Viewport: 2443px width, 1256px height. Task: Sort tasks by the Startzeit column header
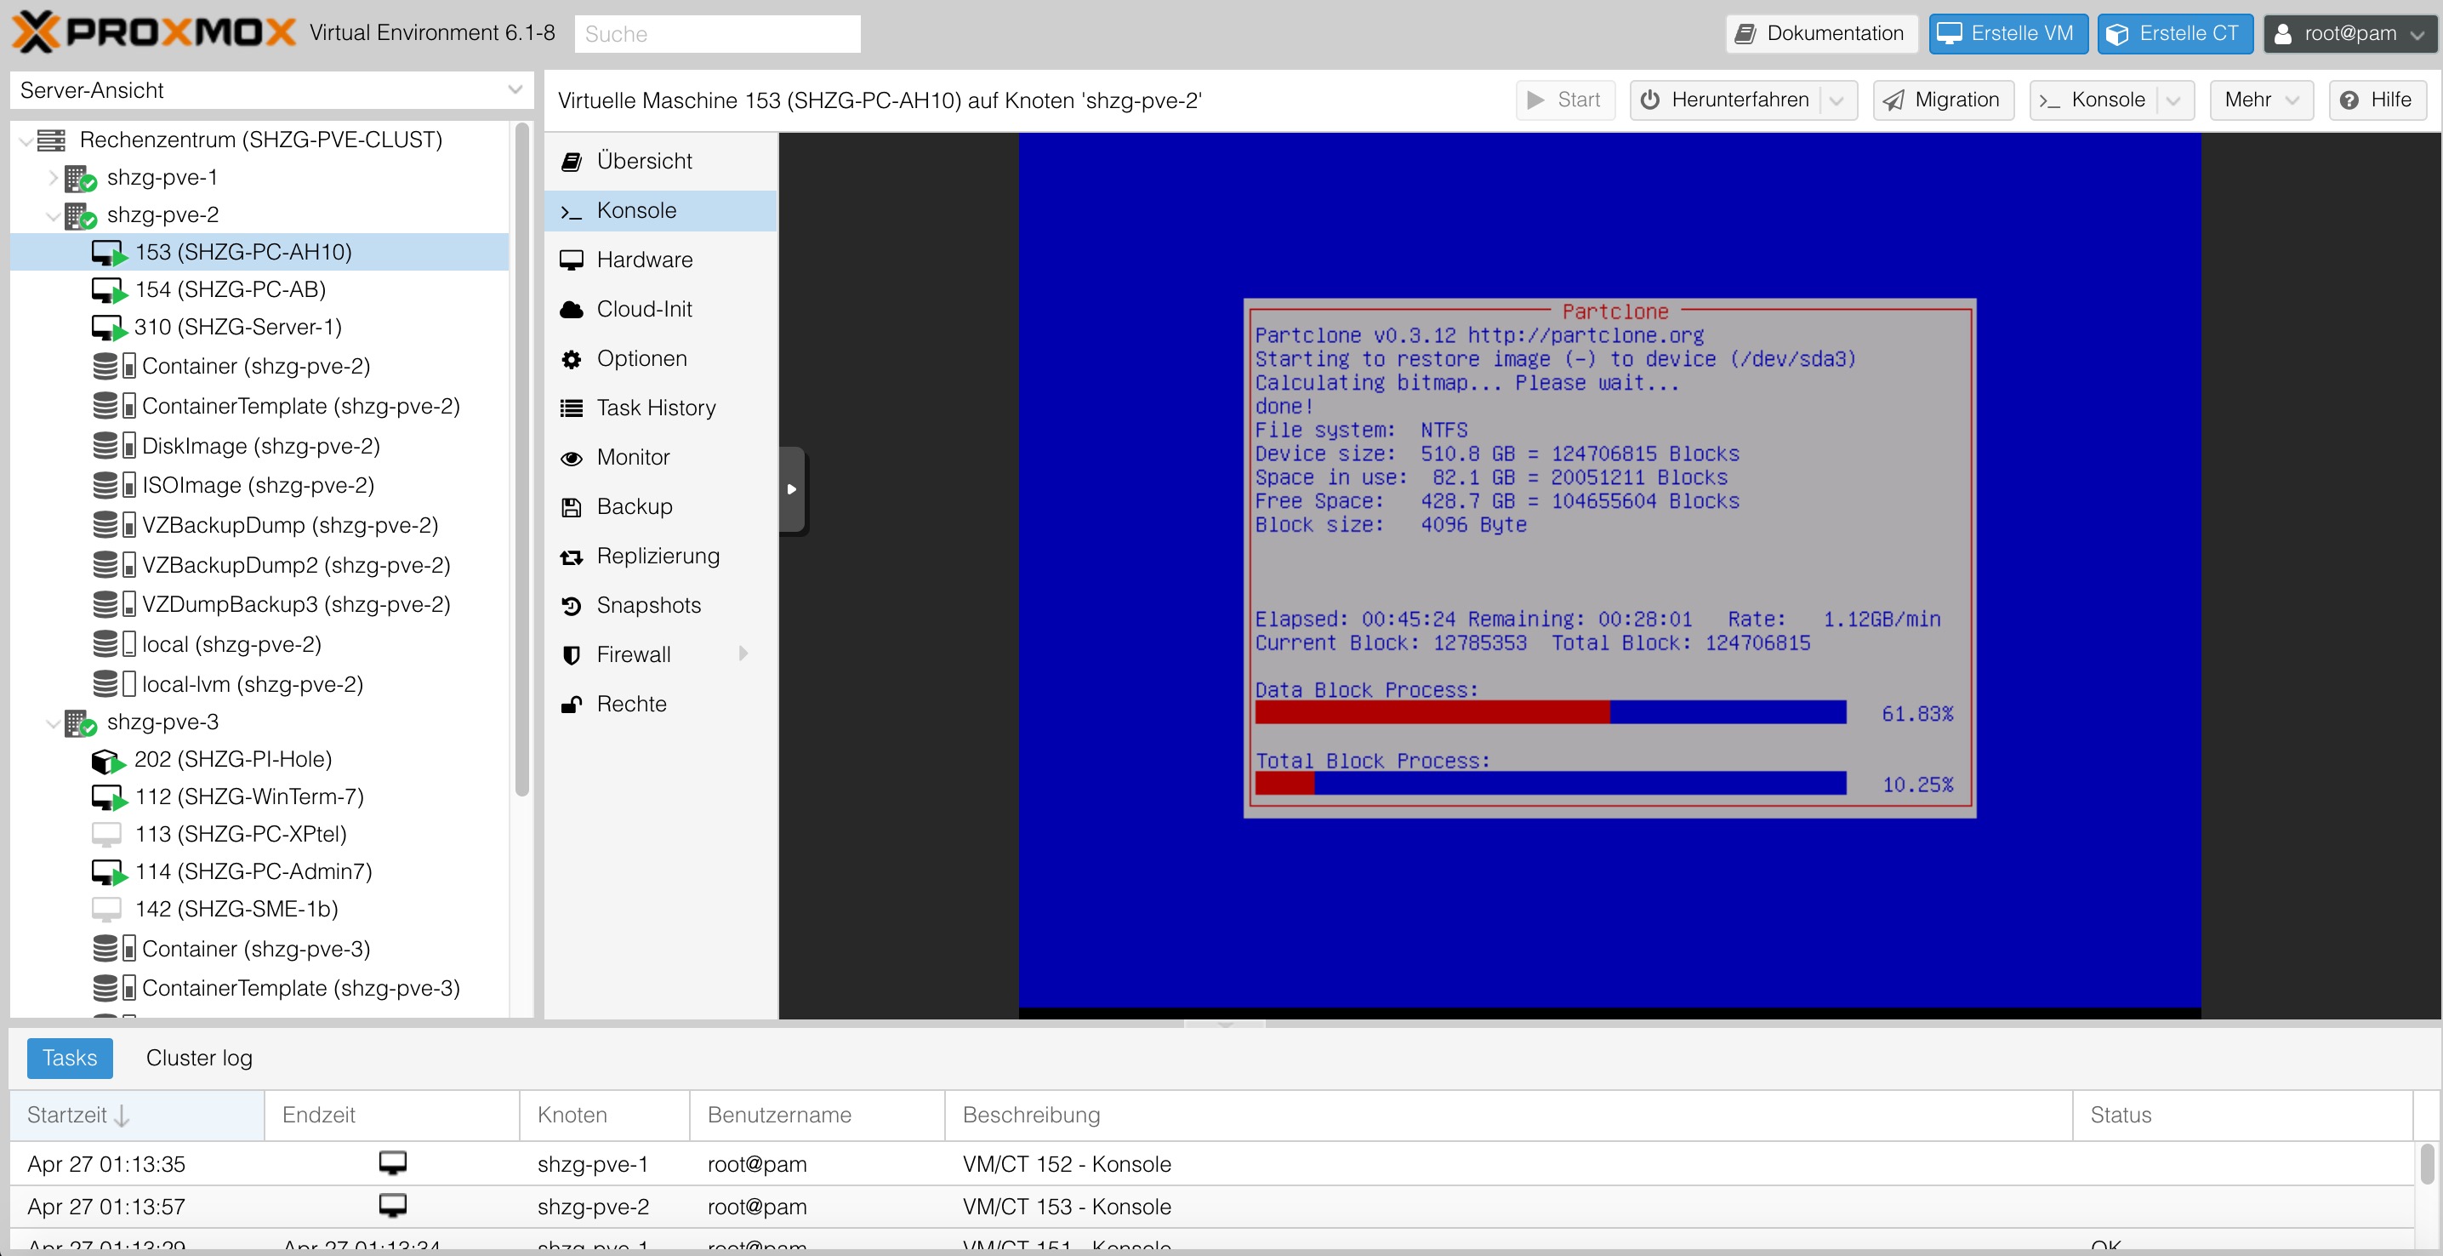click(x=138, y=1115)
